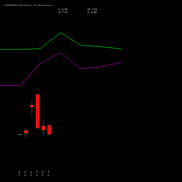
Task: Select the red candle body for 22 Apr
Action: coord(26,131)
